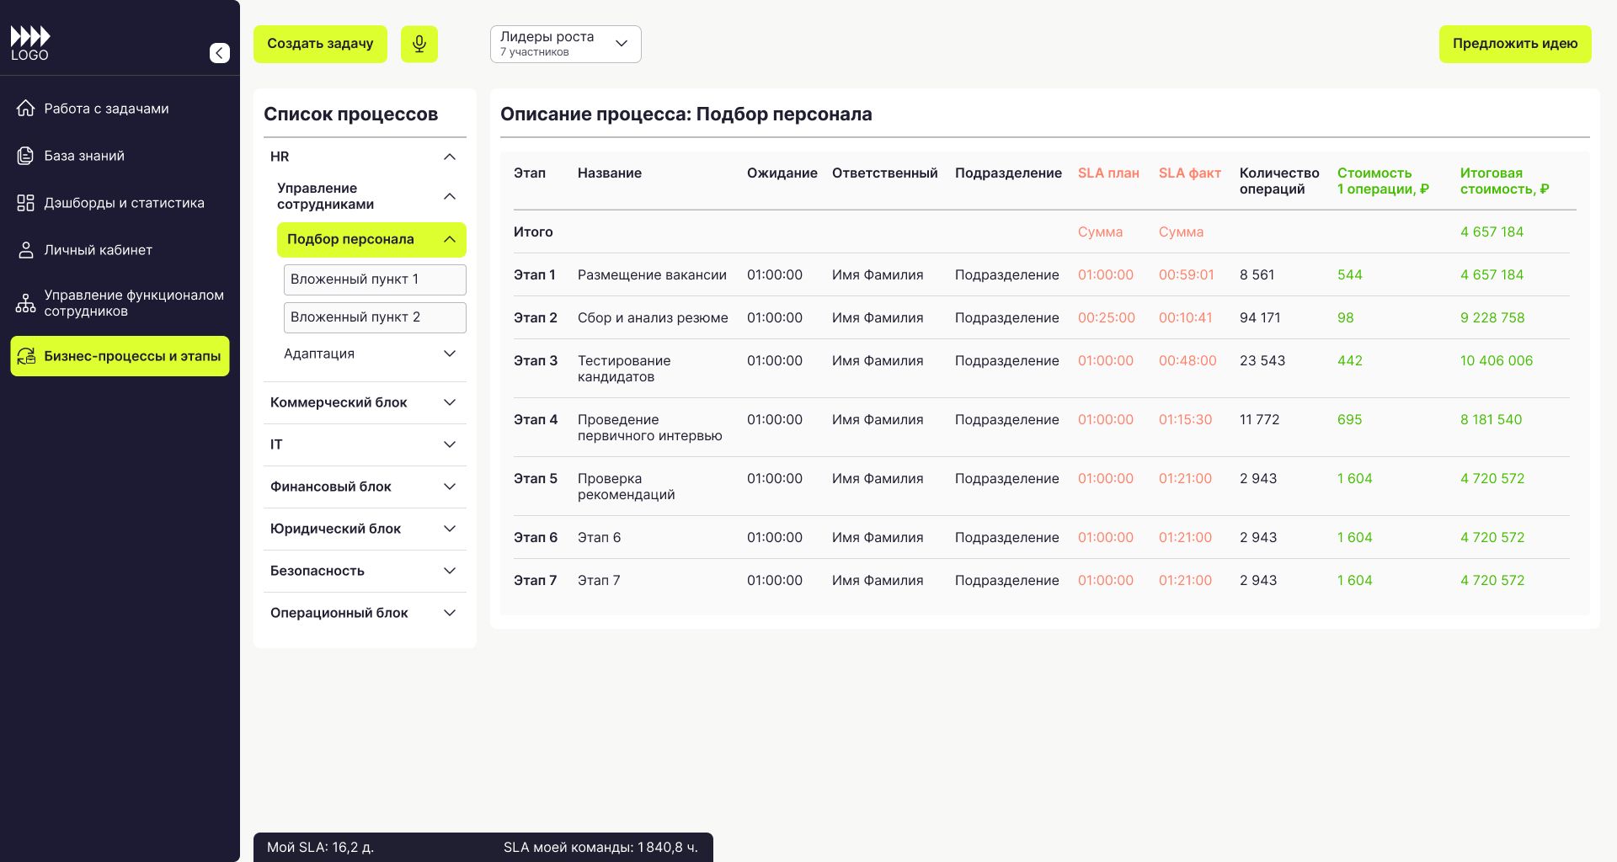Image resolution: width=1617 pixels, height=862 pixels.
Task: Click the База знаний document icon
Action: 26,156
